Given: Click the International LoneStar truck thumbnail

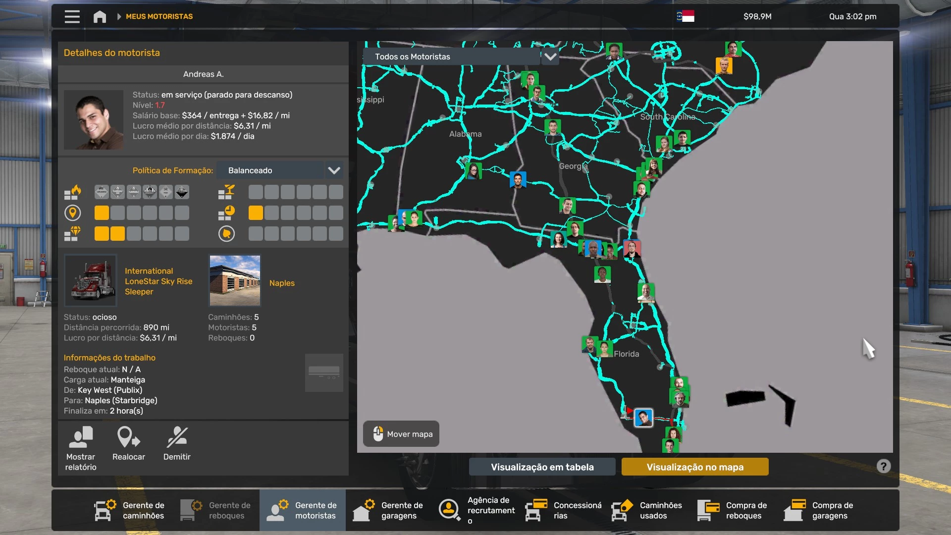Looking at the screenshot, I should click(x=91, y=280).
